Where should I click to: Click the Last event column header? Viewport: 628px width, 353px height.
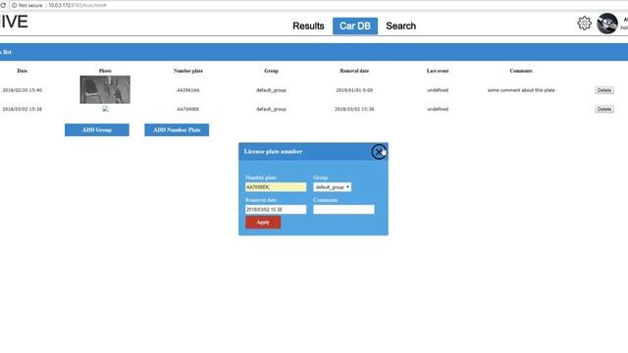pos(438,71)
